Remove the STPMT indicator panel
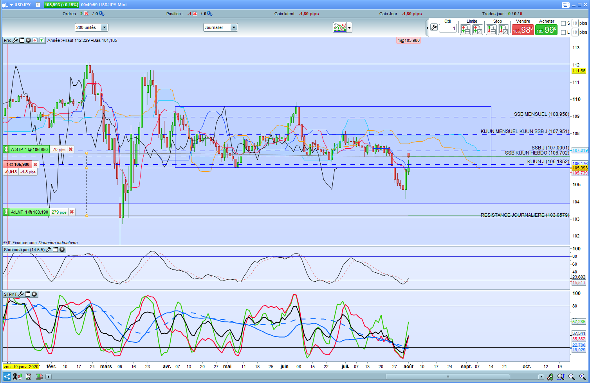Screen dimensions: 590x383 [x=34, y=294]
